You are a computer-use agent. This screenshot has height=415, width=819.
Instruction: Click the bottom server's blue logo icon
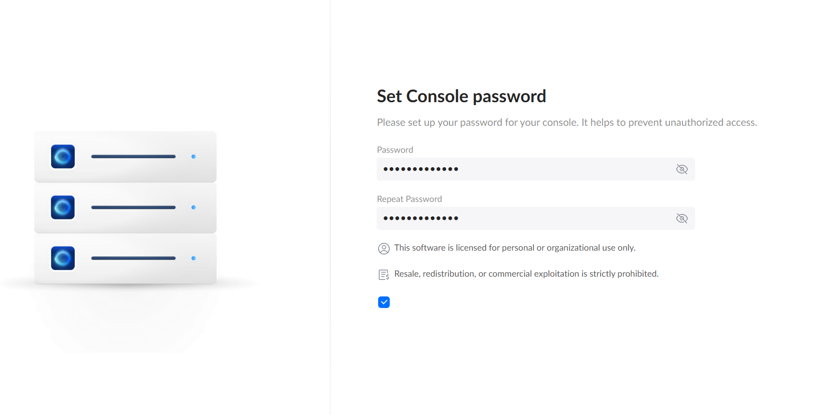click(x=63, y=258)
